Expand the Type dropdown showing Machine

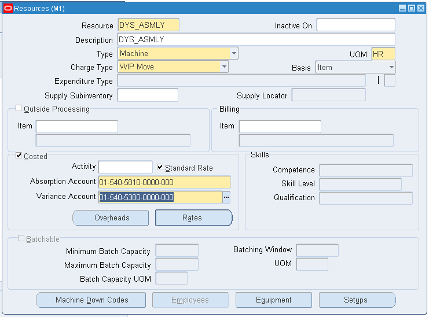point(234,53)
